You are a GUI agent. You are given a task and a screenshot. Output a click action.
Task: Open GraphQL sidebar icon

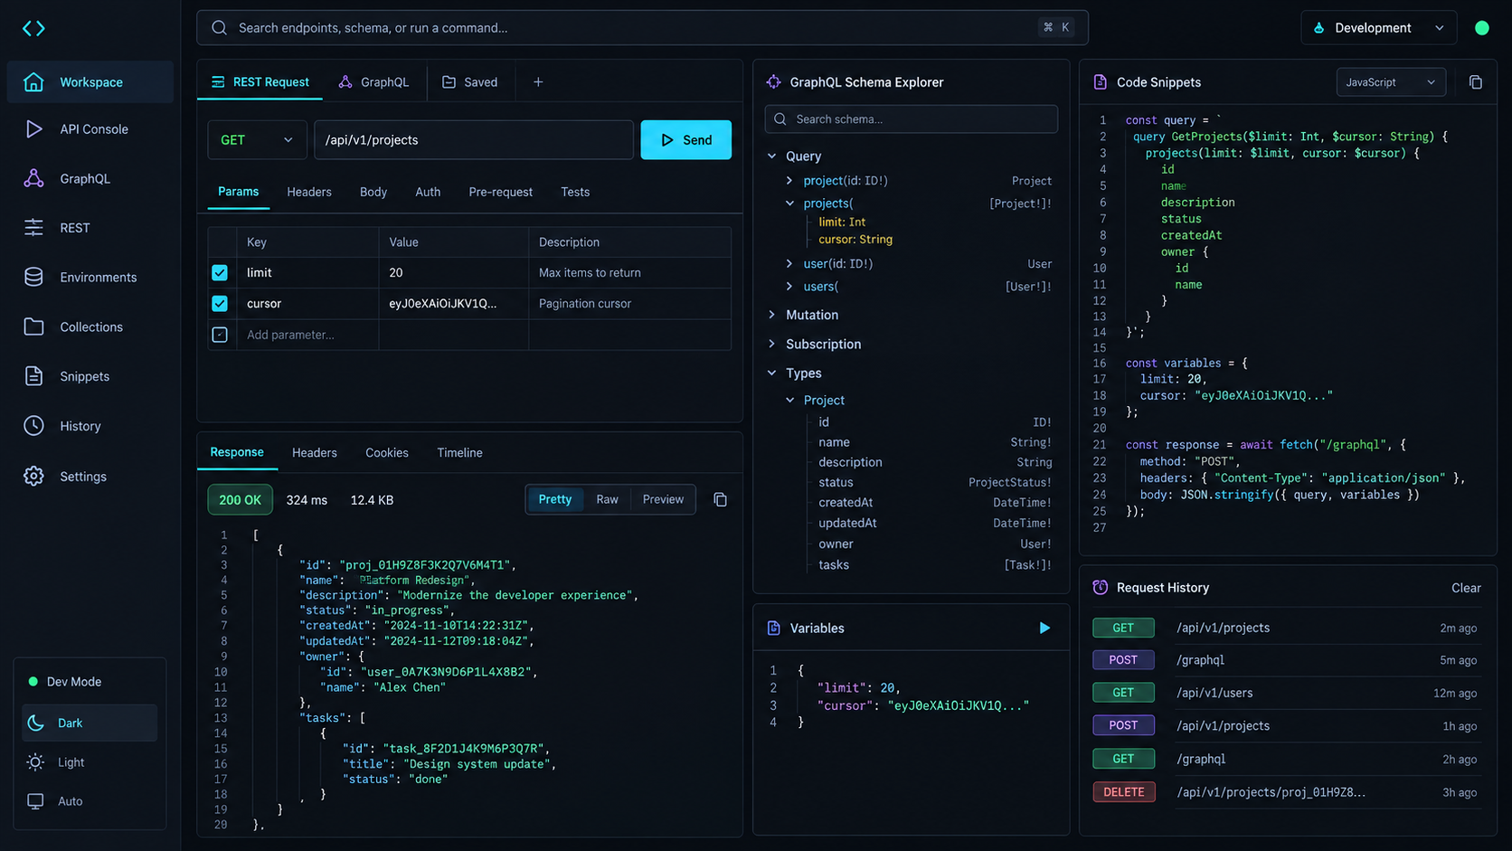(33, 178)
